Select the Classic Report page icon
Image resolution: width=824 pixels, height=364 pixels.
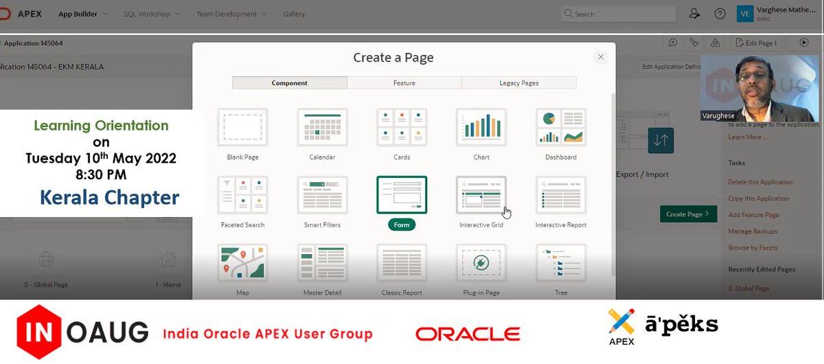402,263
